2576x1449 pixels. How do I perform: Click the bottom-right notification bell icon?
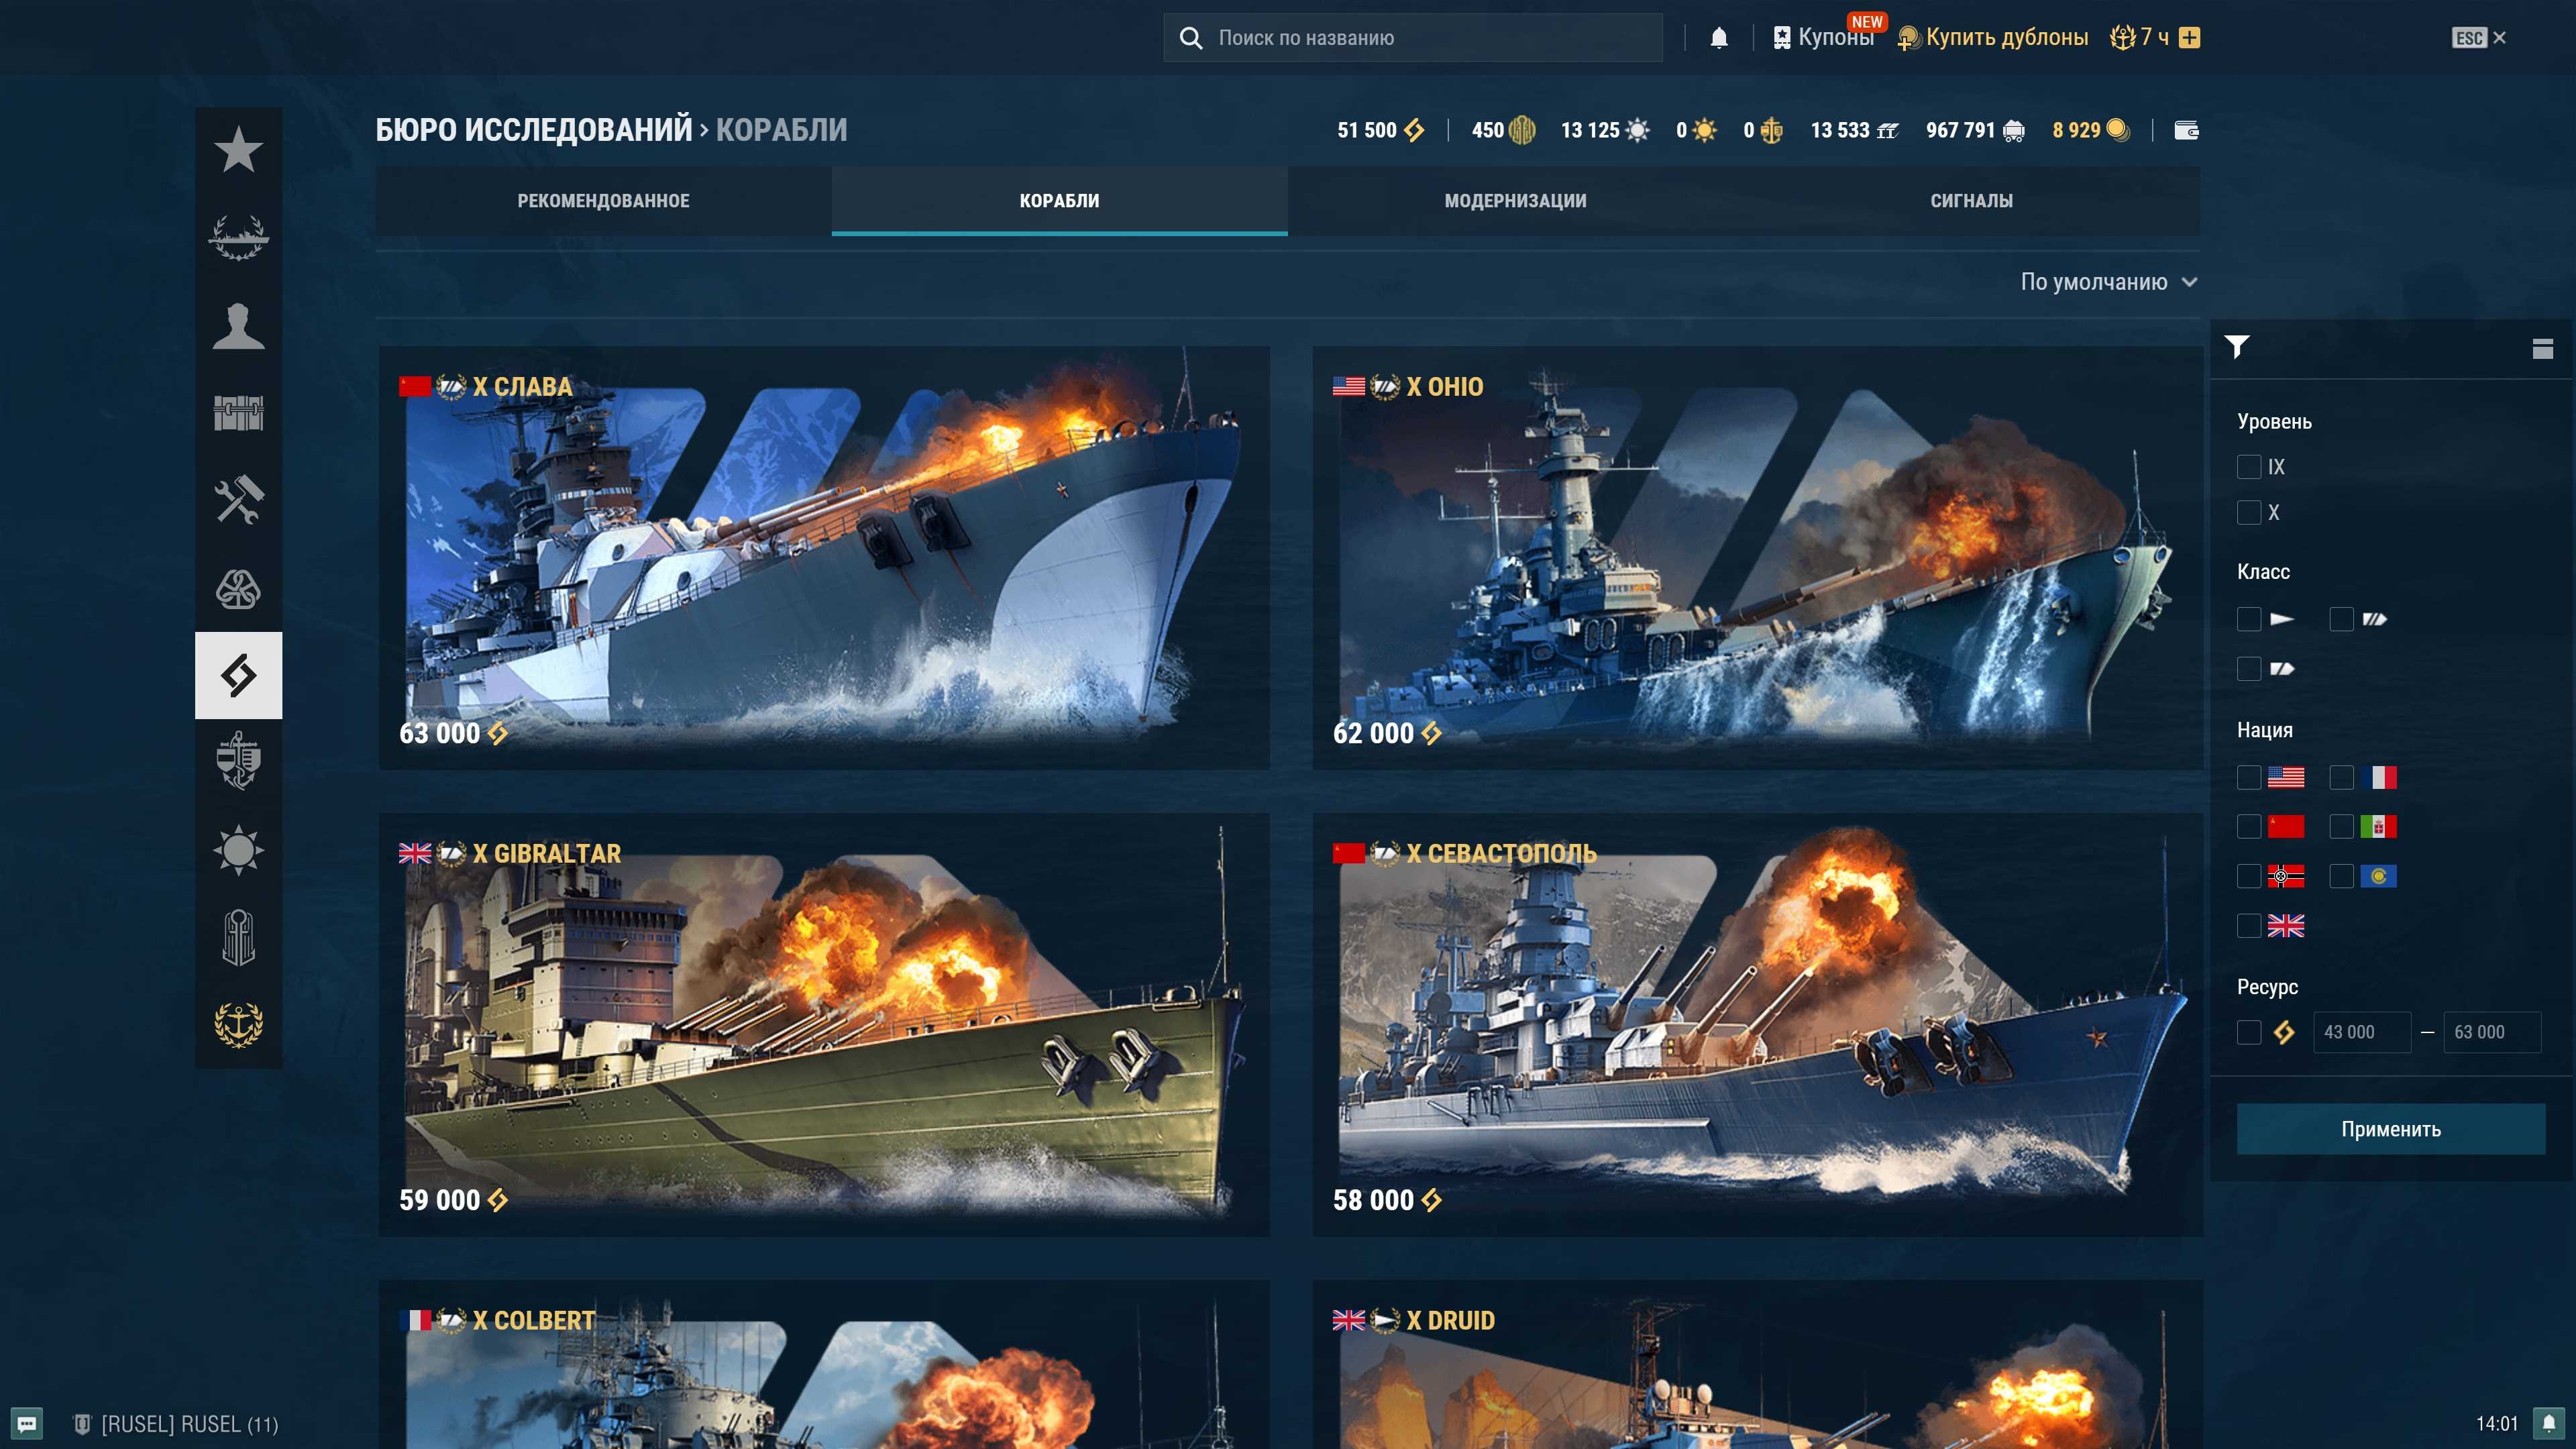tap(2548, 1423)
